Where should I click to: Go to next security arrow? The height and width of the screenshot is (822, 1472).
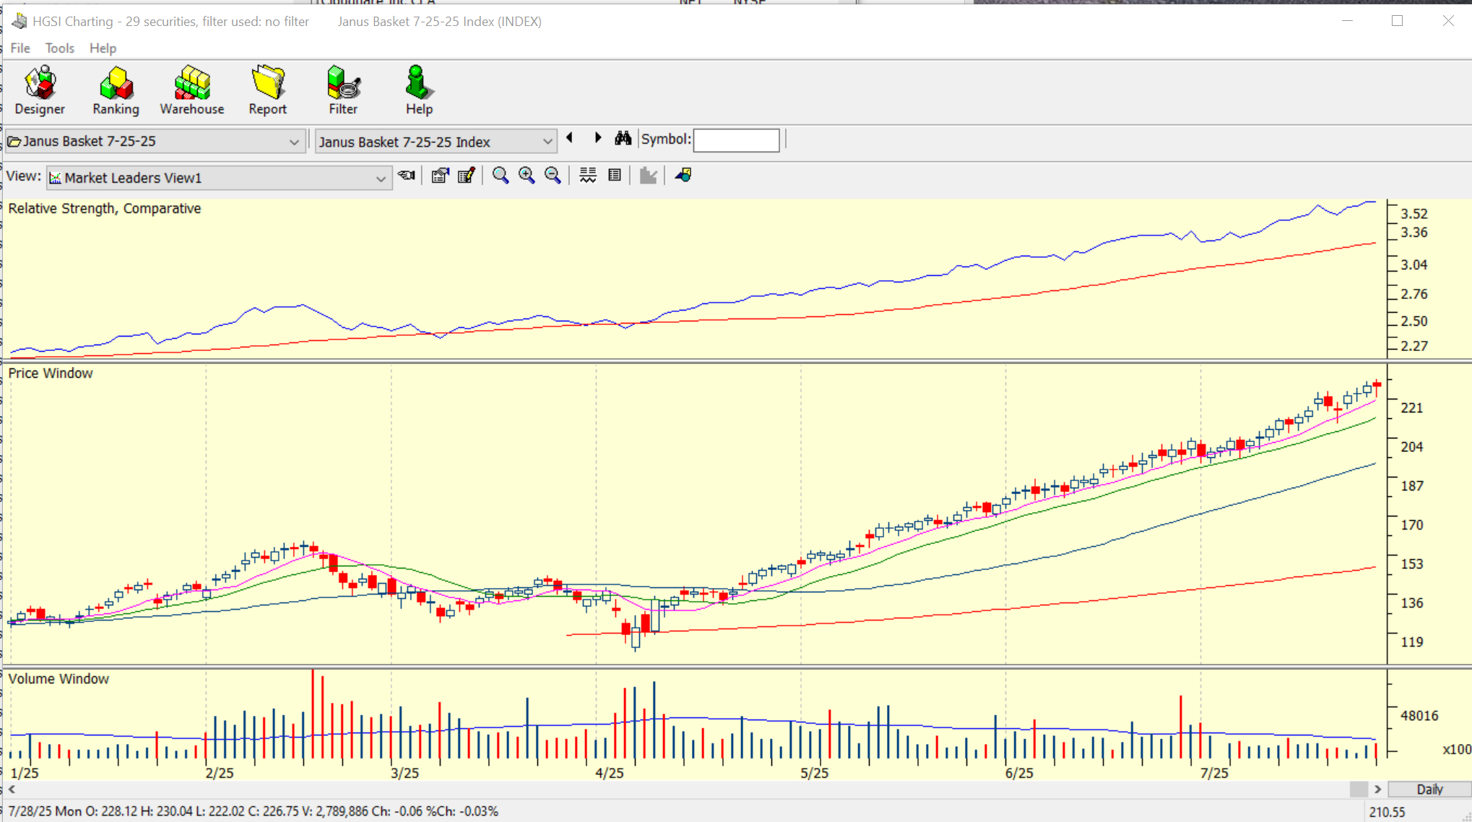[x=597, y=138]
